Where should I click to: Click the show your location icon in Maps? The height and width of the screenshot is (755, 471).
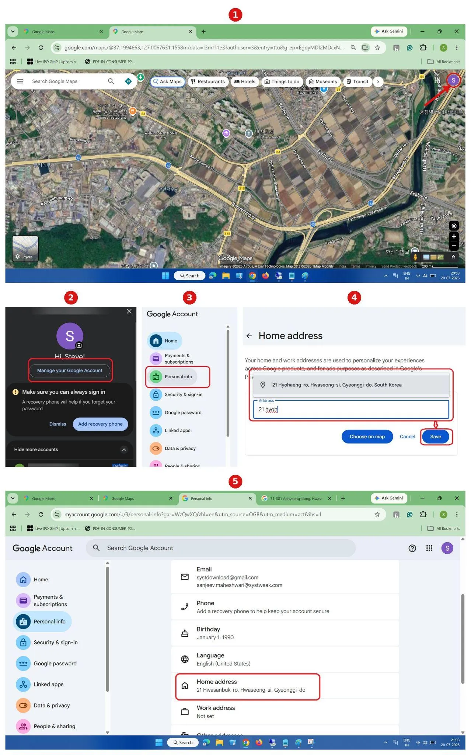pos(454,226)
